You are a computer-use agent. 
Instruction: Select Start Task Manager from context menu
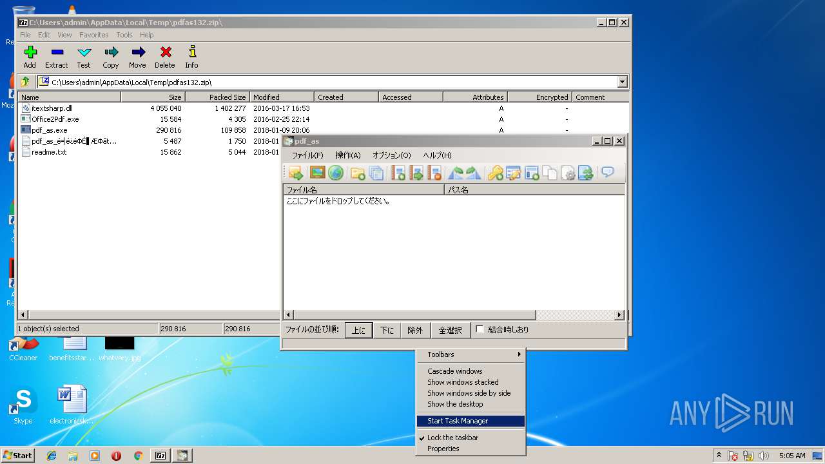(x=471, y=421)
